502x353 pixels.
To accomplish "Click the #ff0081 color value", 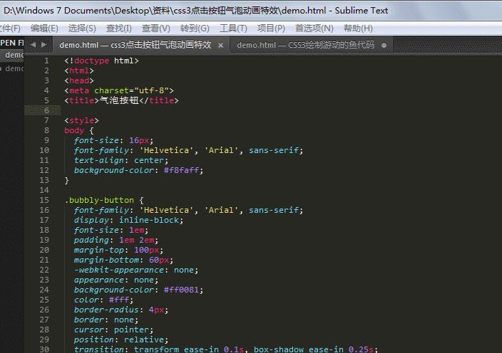I will tap(181, 290).
